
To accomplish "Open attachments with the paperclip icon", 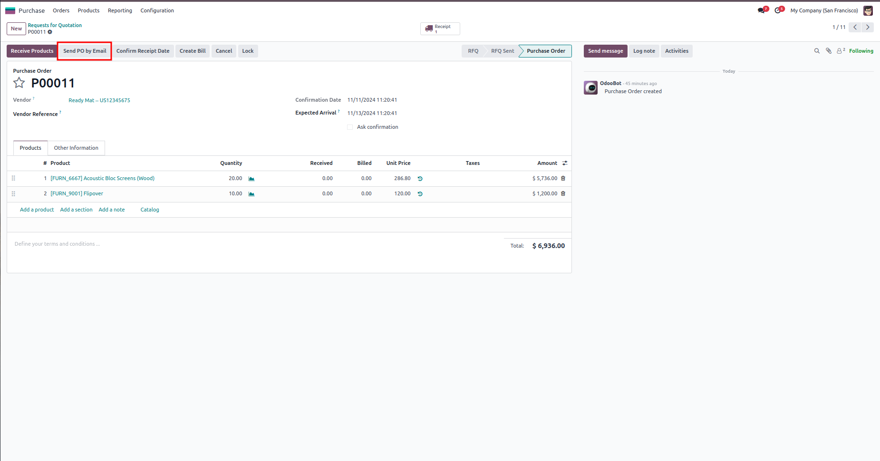I will (829, 51).
